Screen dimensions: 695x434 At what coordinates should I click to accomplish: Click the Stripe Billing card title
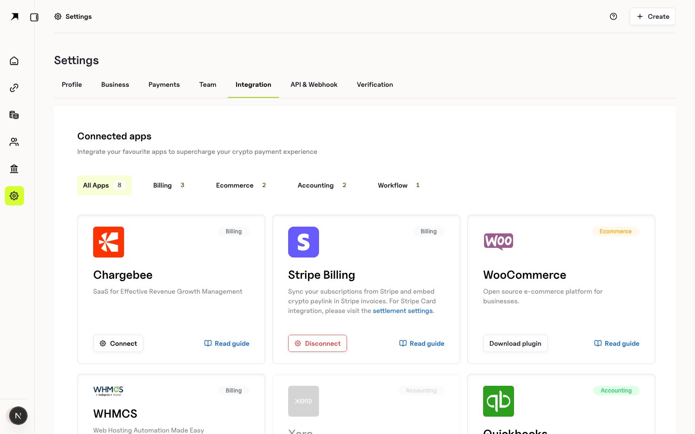pos(321,275)
